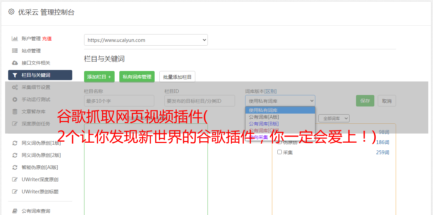Choose 定向采集 in the open list
Screen dimensions: 433x215
tap(280, 137)
